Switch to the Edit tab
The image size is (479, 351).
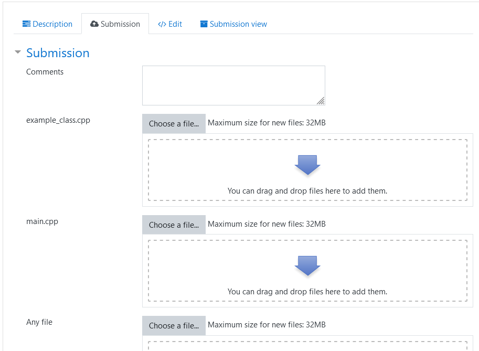(175, 24)
